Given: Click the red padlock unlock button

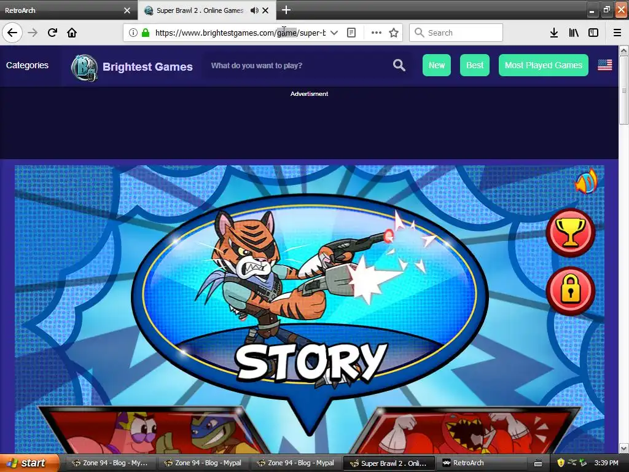Looking at the screenshot, I should point(571,290).
